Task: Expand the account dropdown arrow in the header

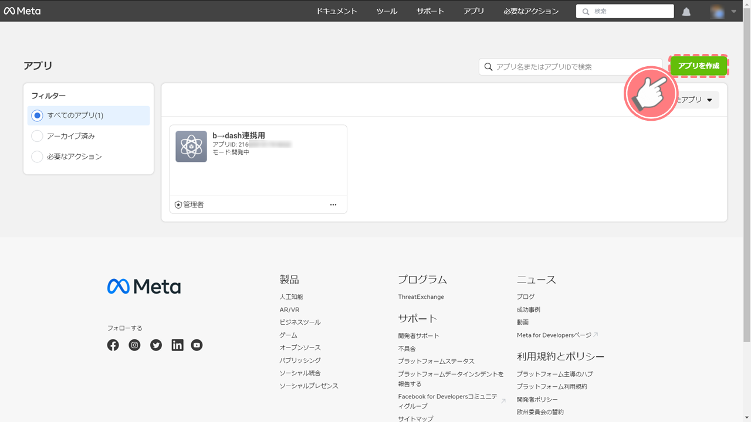Action: click(x=733, y=11)
